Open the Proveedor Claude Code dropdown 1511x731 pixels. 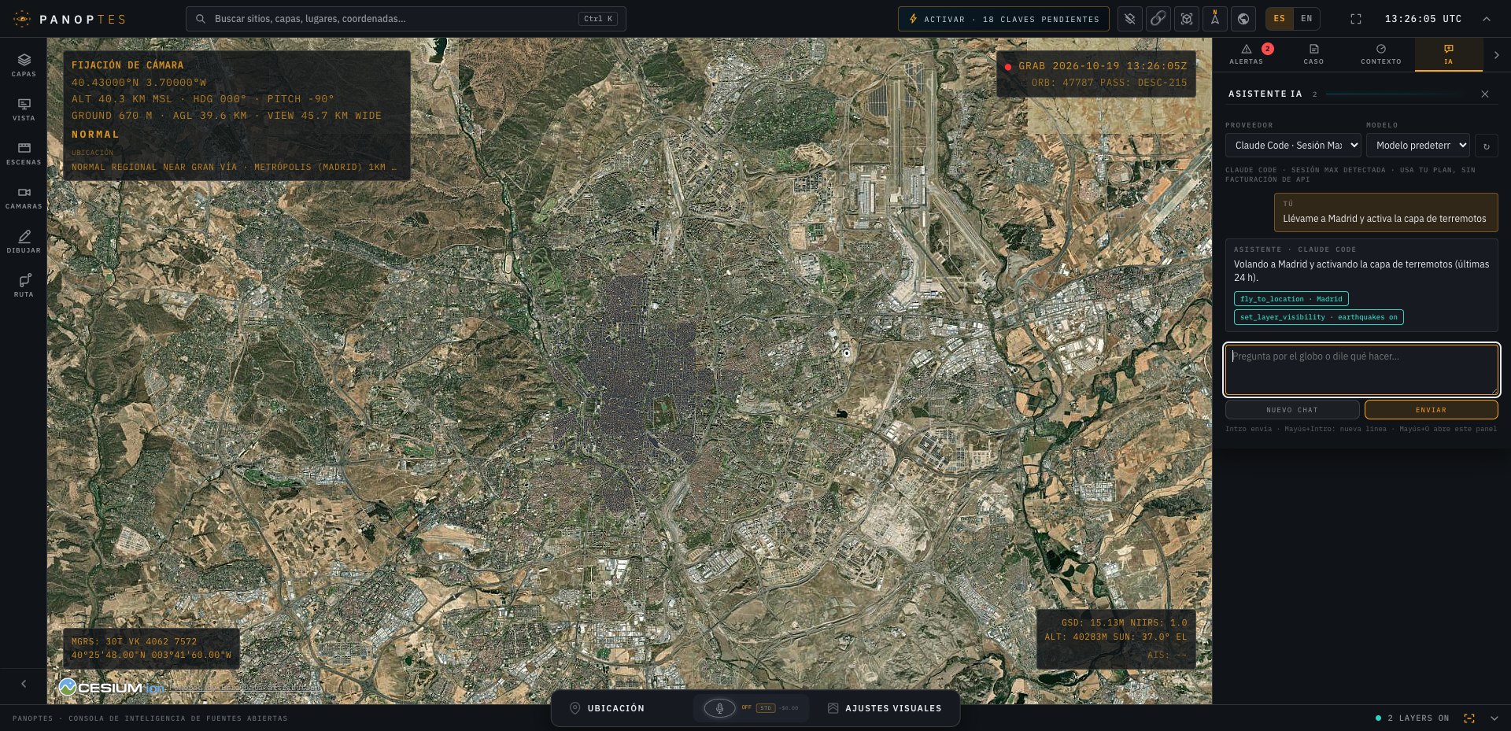[1293, 146]
